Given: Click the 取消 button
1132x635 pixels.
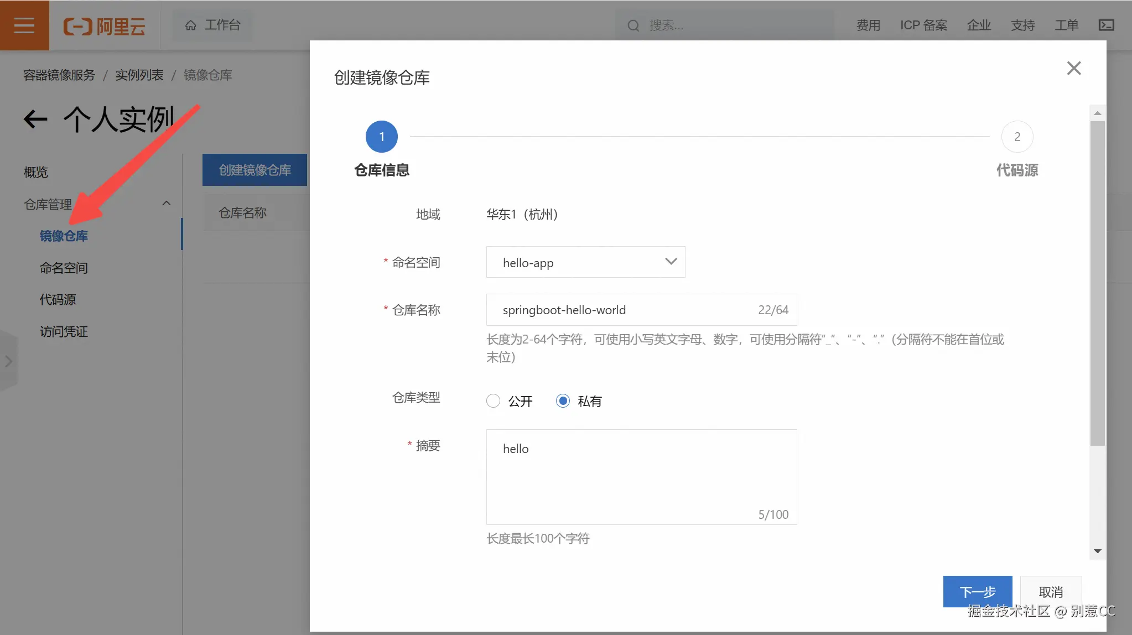Looking at the screenshot, I should 1050,591.
